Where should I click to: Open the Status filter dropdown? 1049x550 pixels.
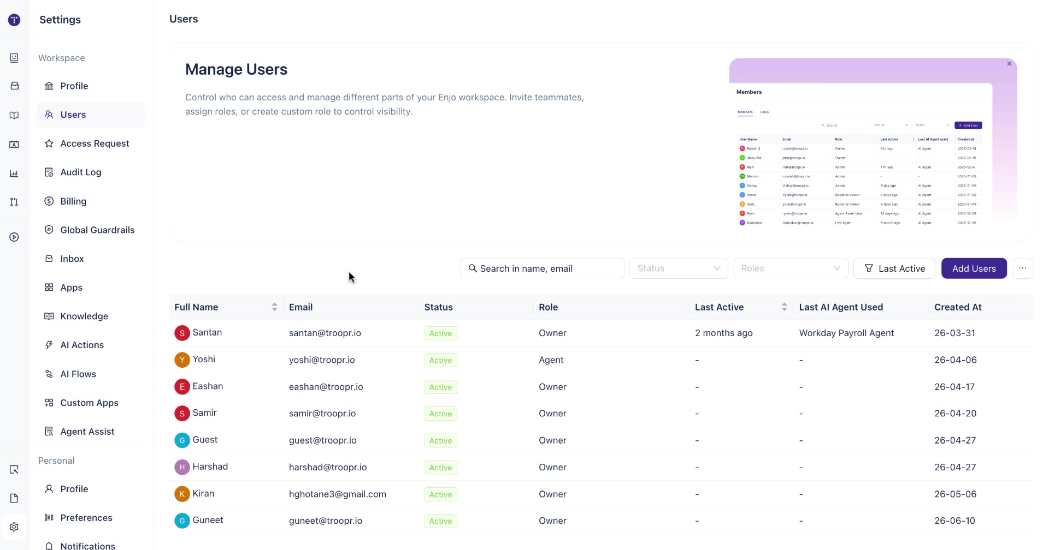[x=679, y=268]
